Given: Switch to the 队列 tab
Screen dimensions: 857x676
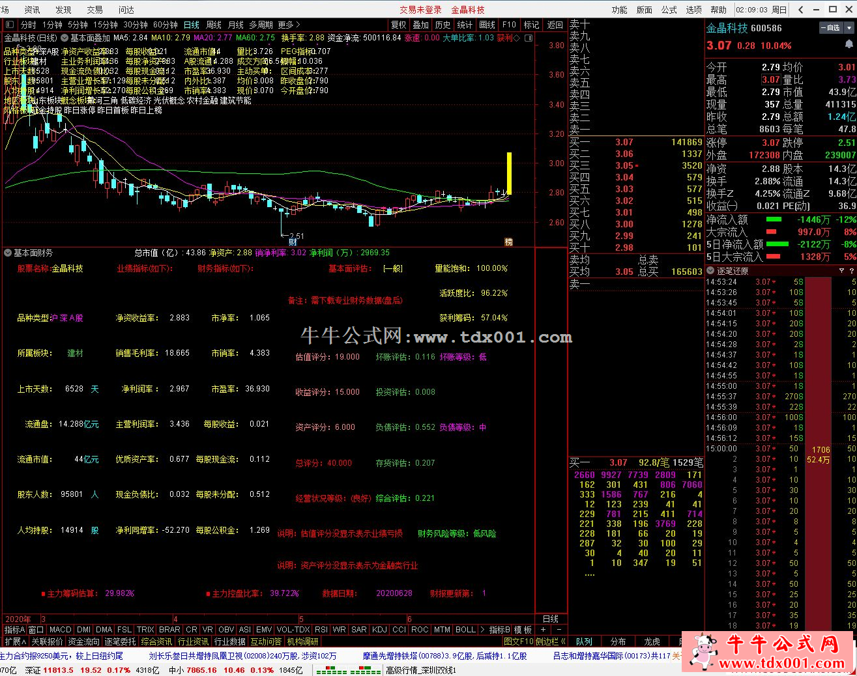Looking at the screenshot, I should 584,641.
